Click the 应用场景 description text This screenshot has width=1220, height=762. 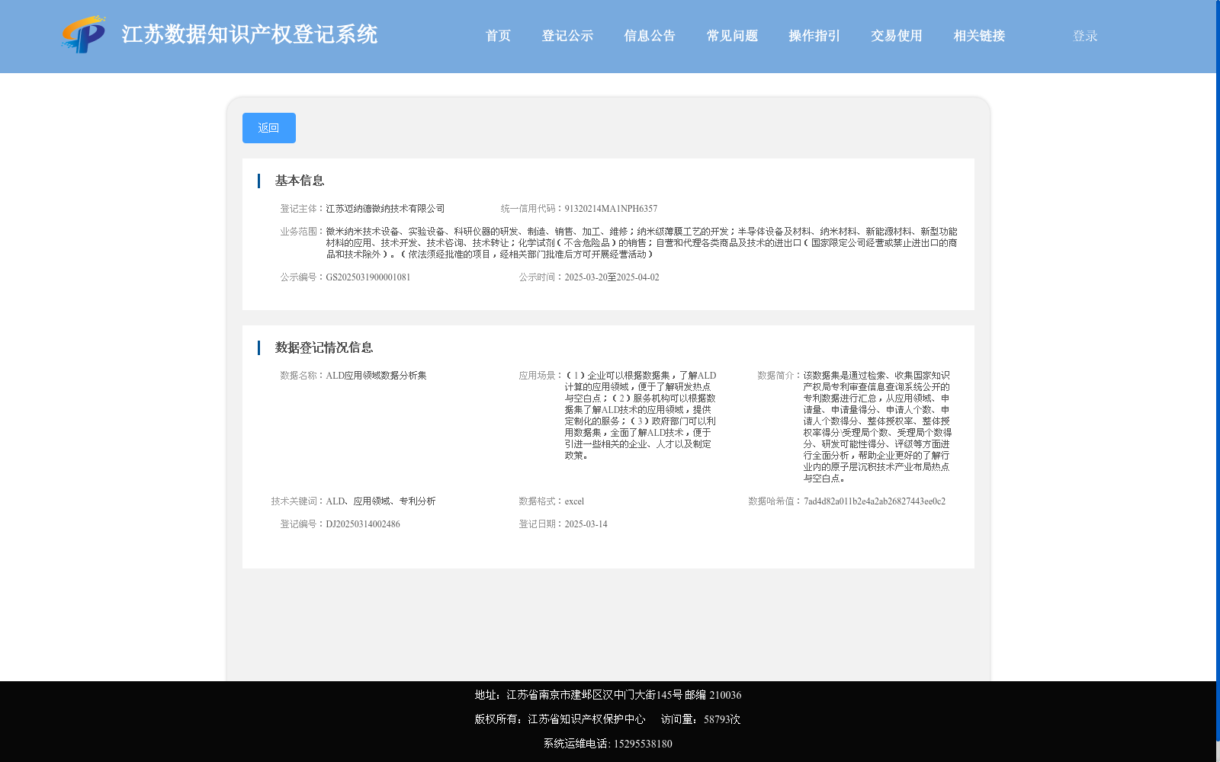click(640, 415)
